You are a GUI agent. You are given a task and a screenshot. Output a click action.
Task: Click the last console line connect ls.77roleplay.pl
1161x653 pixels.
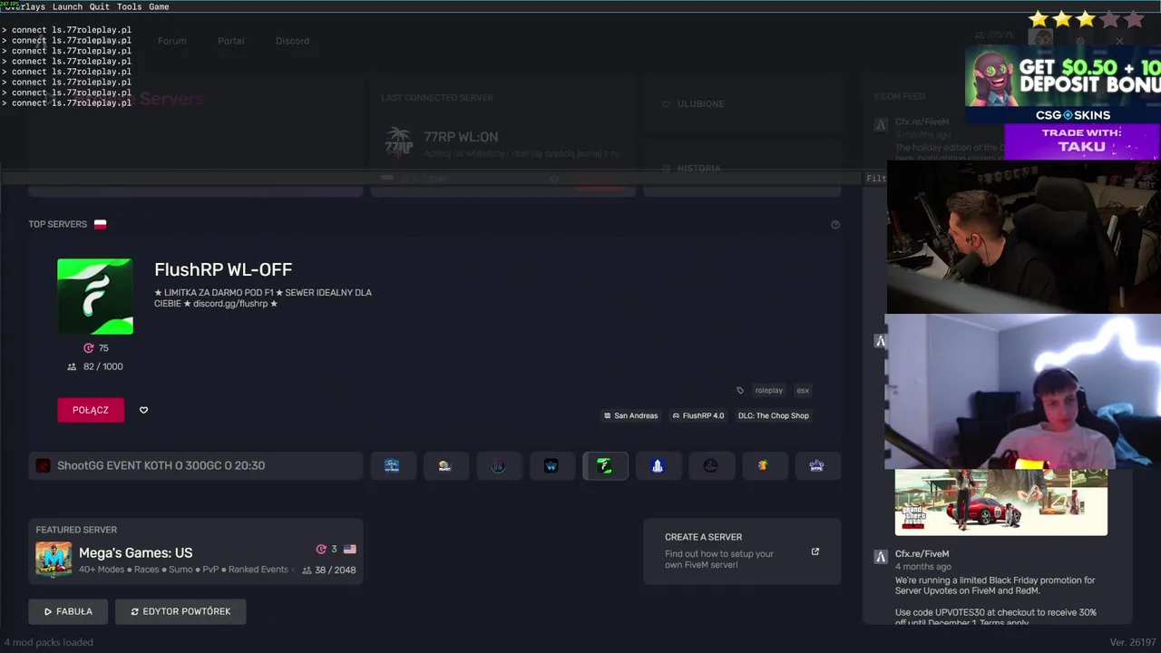(66, 102)
